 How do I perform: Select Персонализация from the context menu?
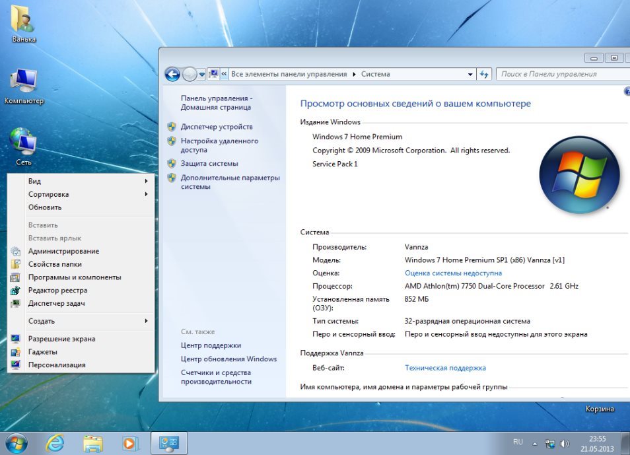pos(57,365)
